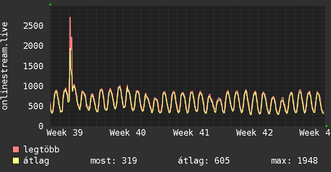This screenshot has height=172, width=331.
Task: Click the green arrow at x-axis end
Action: [327, 126]
